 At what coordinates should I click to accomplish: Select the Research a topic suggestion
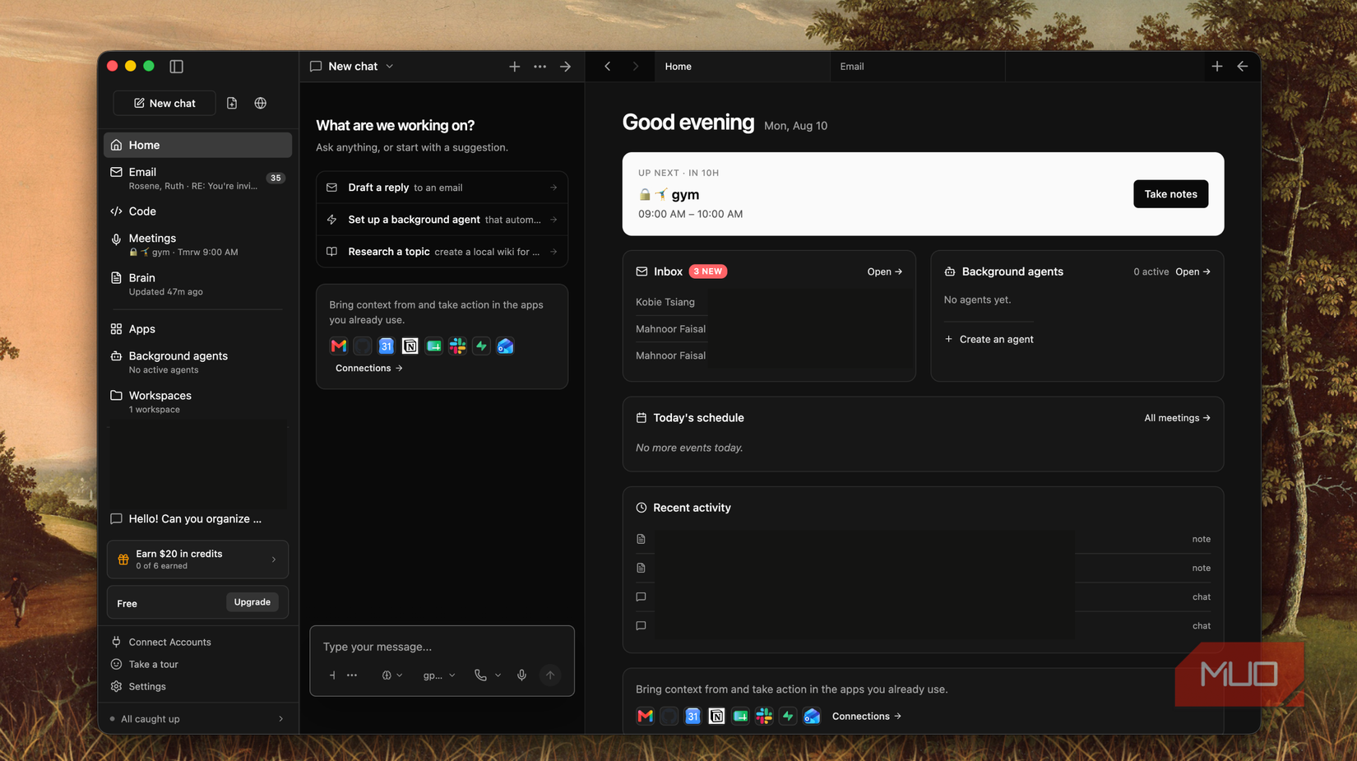tap(442, 252)
